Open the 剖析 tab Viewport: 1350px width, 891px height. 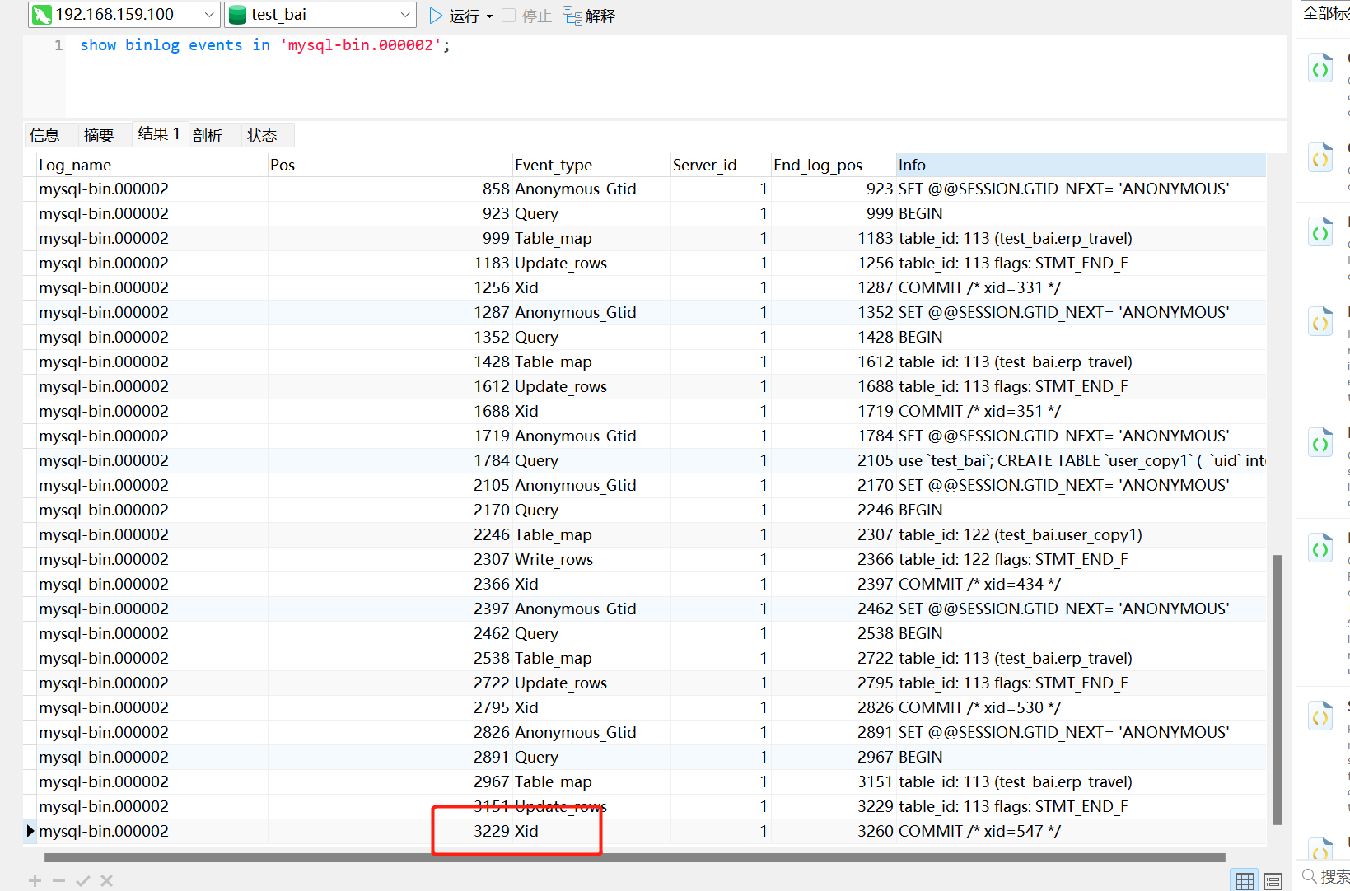tap(208, 135)
